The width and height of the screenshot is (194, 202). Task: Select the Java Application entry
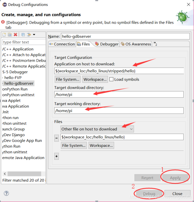coord(15,106)
